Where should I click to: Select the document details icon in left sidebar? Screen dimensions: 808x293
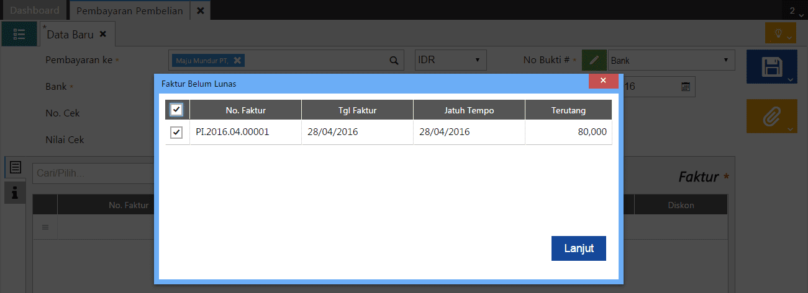pyautogui.click(x=15, y=168)
